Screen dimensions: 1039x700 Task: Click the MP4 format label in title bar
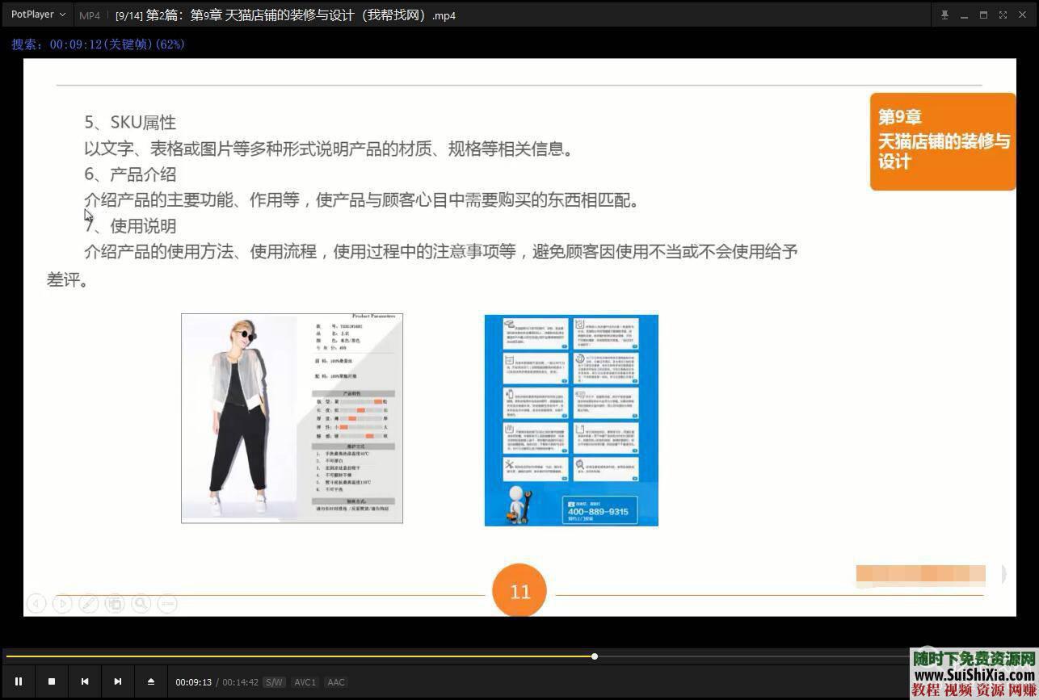coord(90,15)
